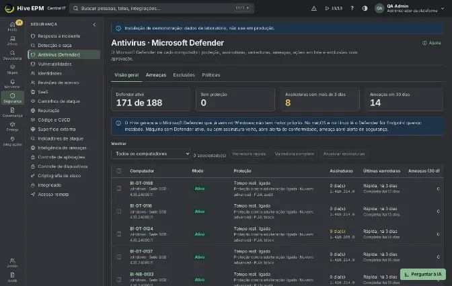The height and width of the screenshot is (286, 452).
Task: Click the Assinaturas com mais de 3 dias card
Action: [x=319, y=99]
